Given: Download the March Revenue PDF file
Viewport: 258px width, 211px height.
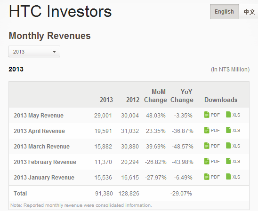Looking at the screenshot, I should tap(212, 146).
